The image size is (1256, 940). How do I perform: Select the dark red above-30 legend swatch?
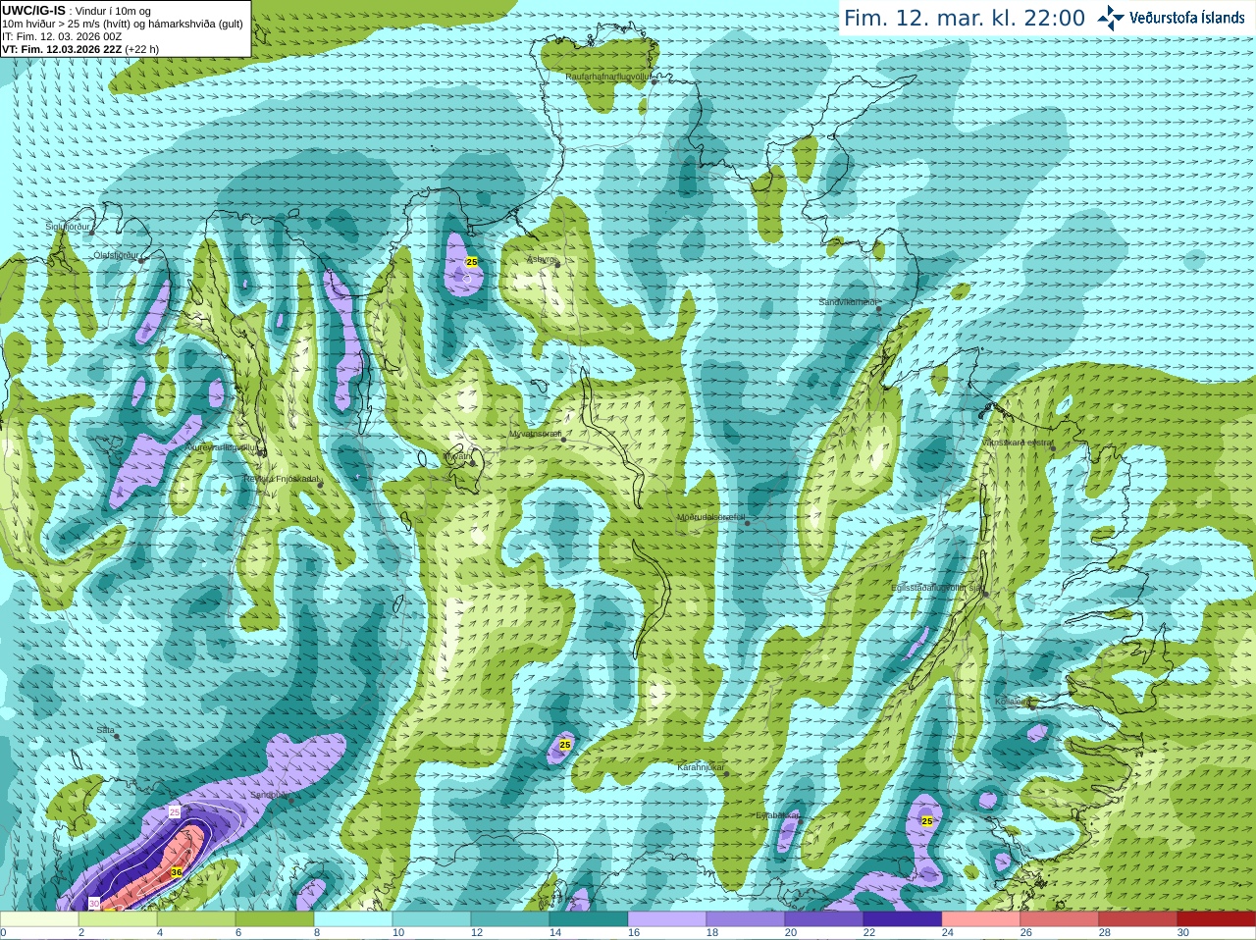(1217, 919)
